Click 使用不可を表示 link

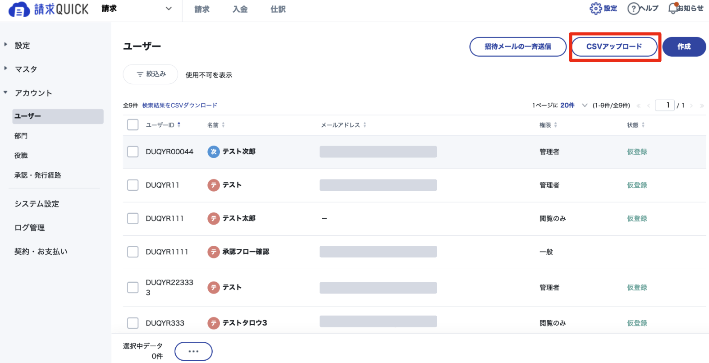[209, 75]
